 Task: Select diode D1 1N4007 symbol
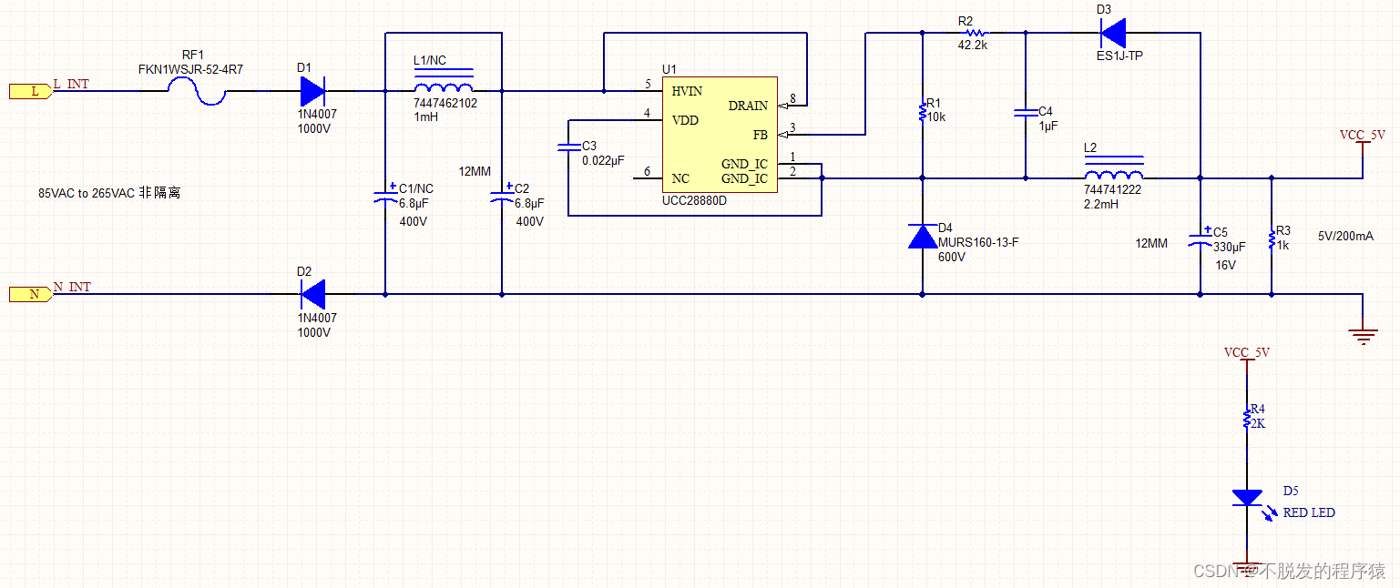pos(312,91)
